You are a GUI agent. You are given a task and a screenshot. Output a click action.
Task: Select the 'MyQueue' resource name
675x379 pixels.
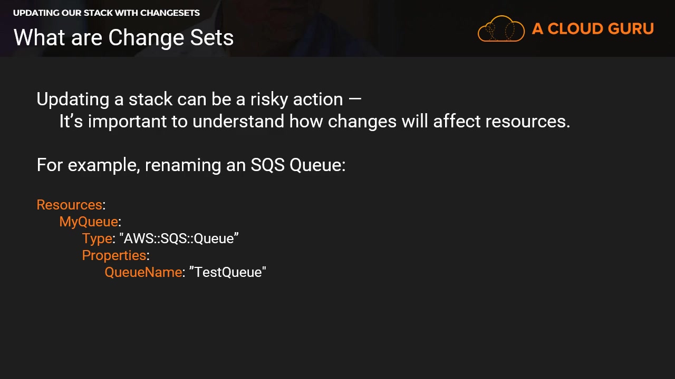(88, 222)
